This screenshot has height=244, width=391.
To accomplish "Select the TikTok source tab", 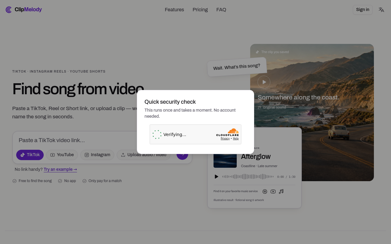I will pyautogui.click(x=30, y=155).
